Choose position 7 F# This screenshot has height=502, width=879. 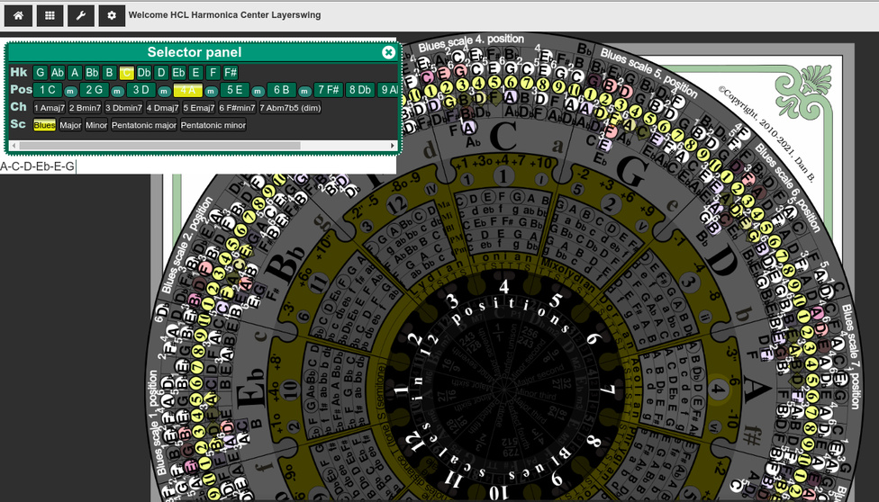point(329,90)
